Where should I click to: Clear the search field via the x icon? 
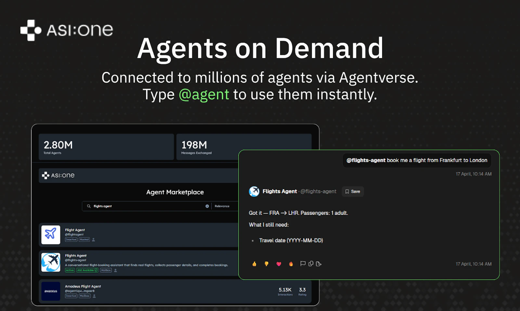[207, 206]
